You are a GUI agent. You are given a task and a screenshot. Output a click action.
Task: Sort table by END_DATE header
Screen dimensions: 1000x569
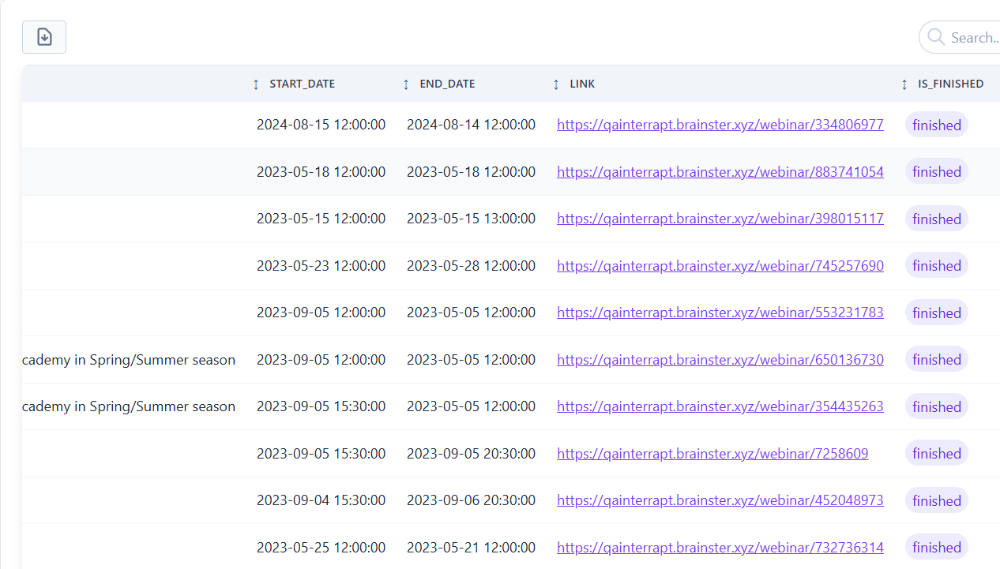click(447, 84)
